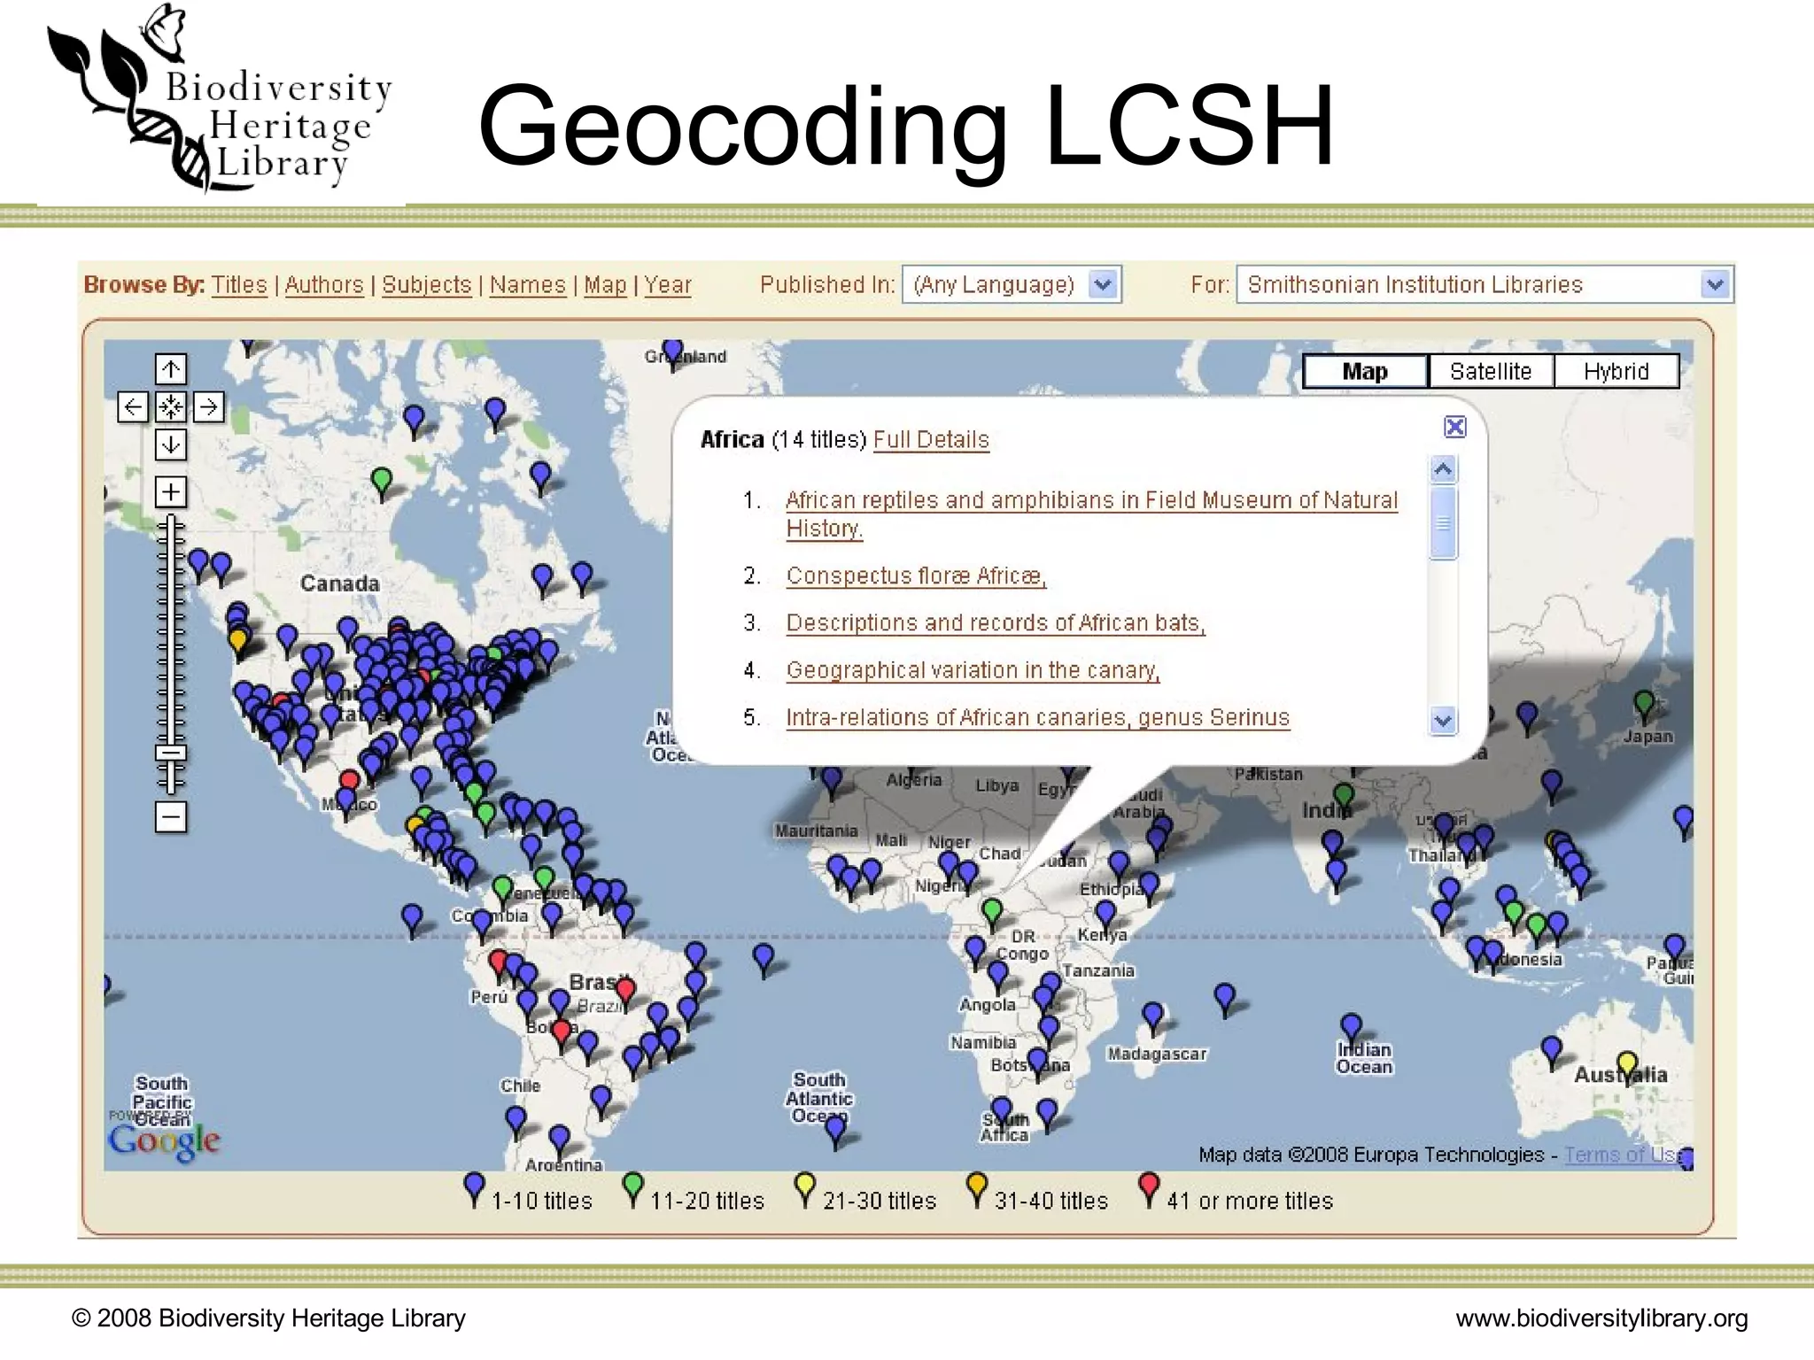Open Descriptions and records of African bats

(x=996, y=622)
